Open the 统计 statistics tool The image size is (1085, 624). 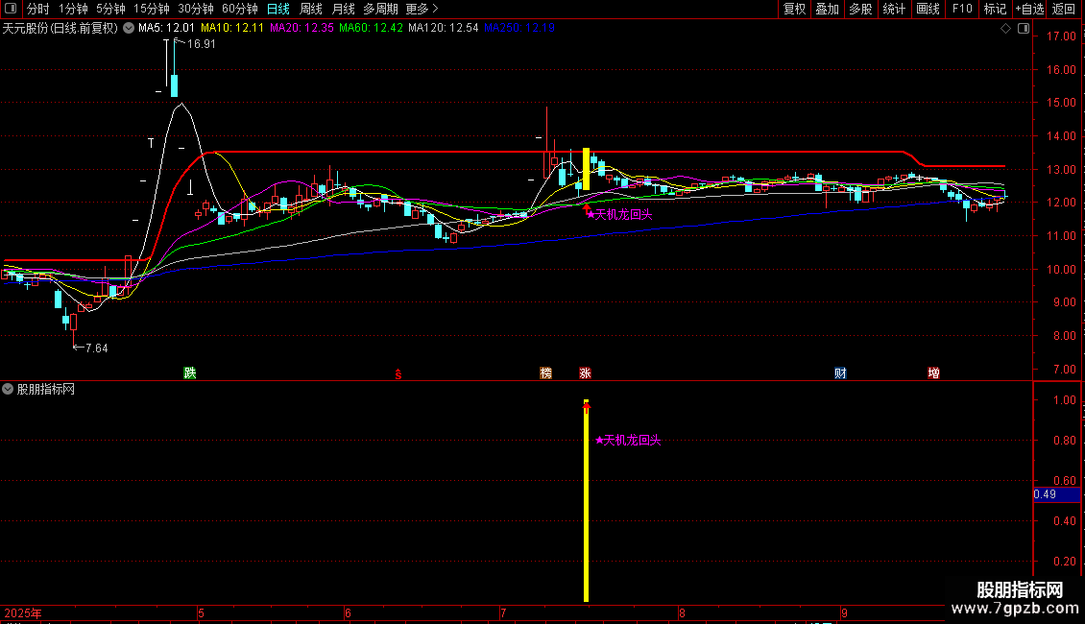click(894, 9)
